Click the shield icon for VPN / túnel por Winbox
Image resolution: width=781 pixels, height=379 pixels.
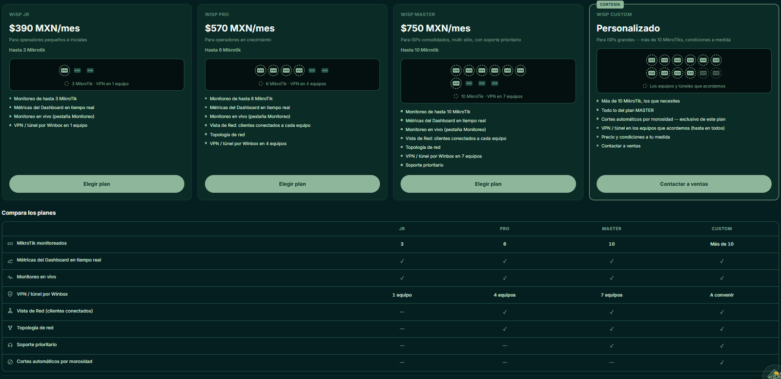[x=10, y=294]
